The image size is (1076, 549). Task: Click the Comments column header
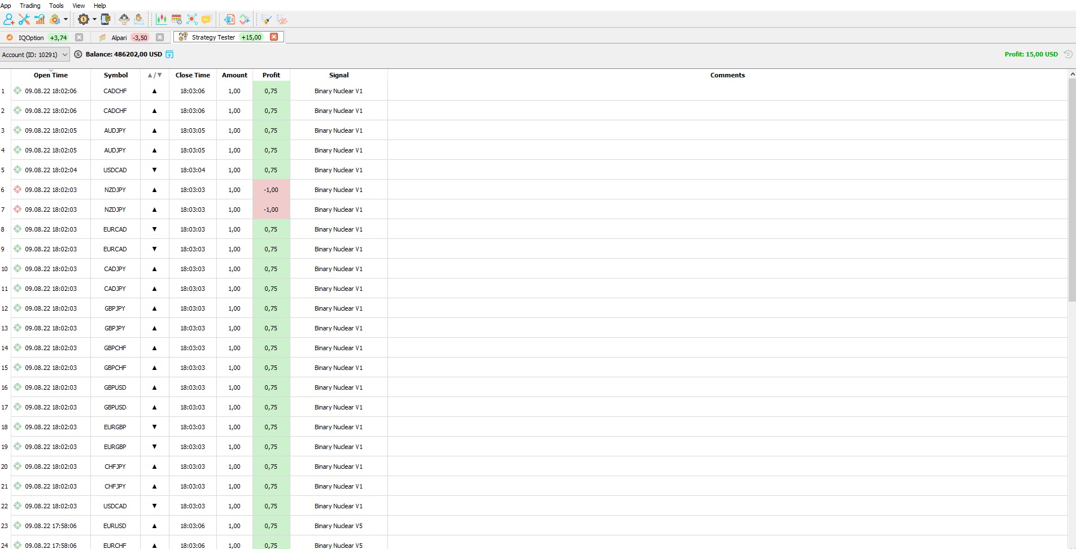click(728, 75)
